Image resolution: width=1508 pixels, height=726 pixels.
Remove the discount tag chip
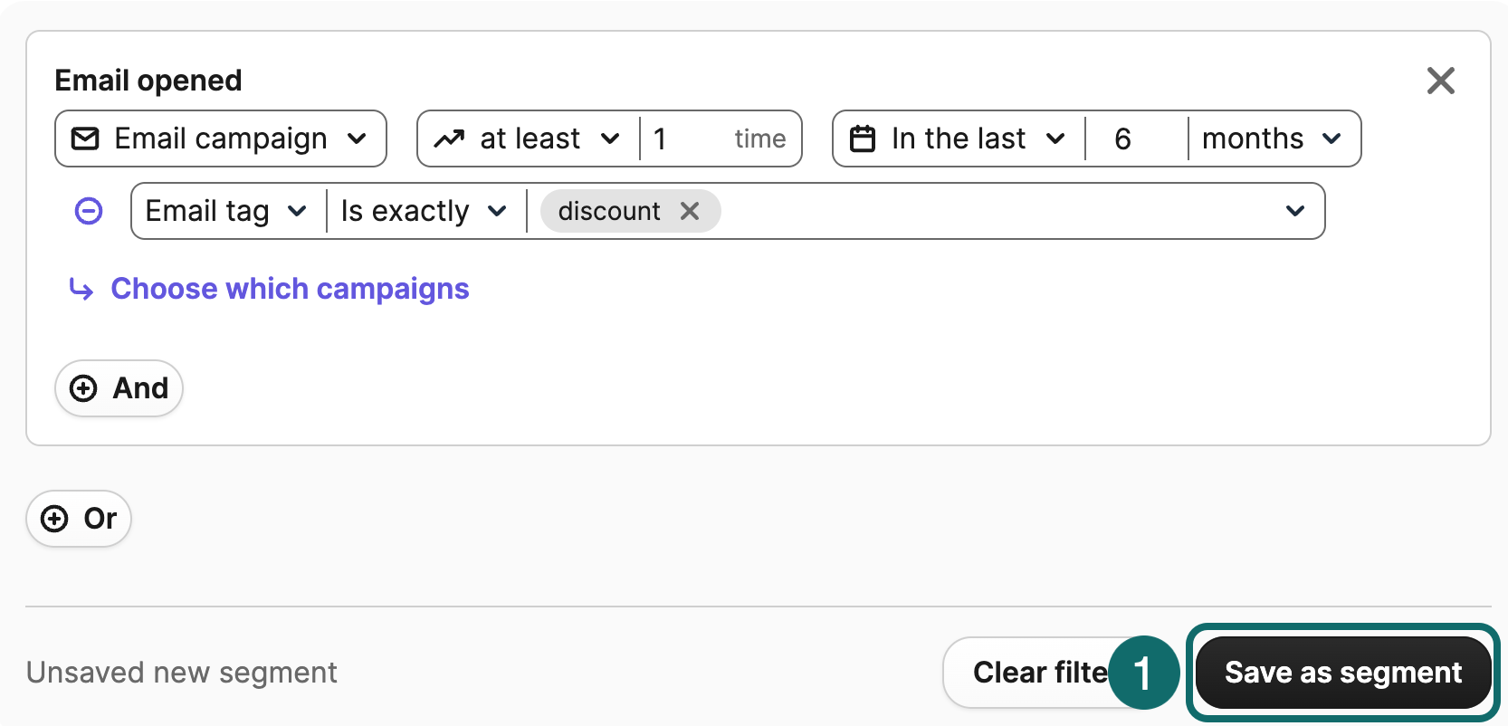tap(690, 211)
